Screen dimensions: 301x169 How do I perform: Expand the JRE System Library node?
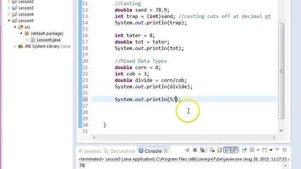[15, 46]
